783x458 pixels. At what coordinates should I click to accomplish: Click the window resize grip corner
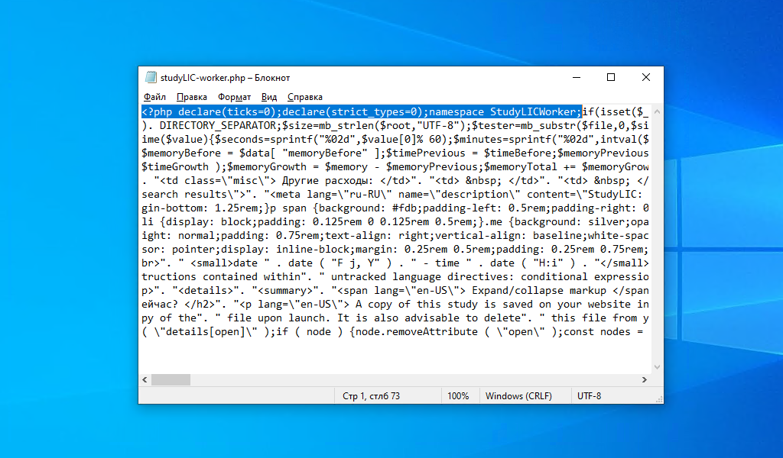click(x=659, y=399)
